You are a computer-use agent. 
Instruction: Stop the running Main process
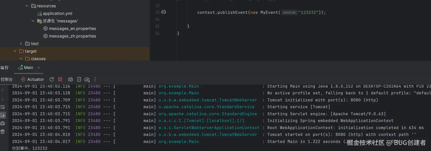tap(60, 79)
